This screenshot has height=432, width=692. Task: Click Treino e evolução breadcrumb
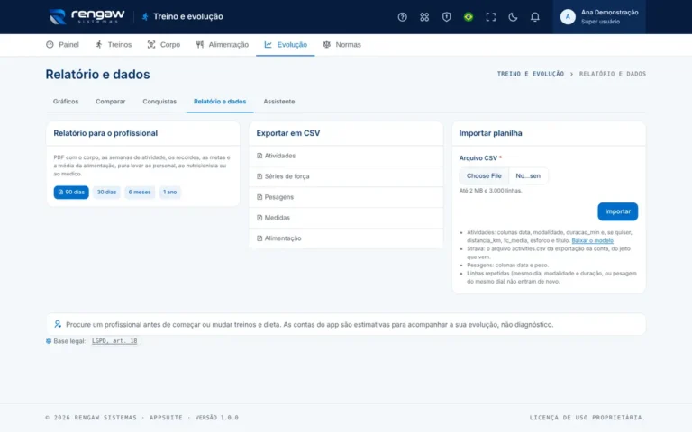point(531,74)
